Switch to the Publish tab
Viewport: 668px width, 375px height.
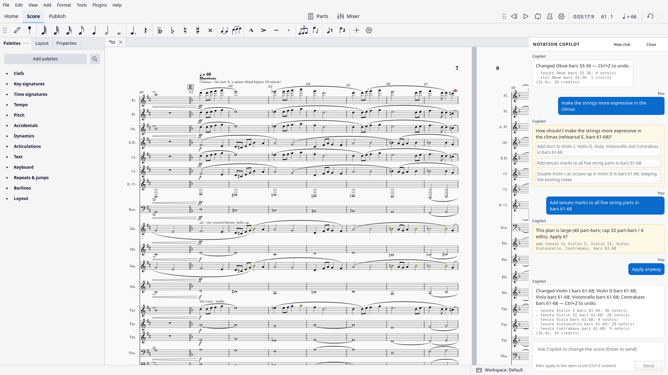(x=57, y=16)
